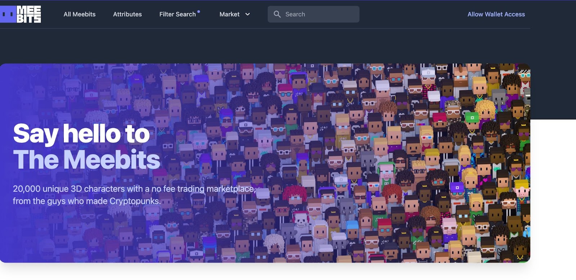This screenshot has width=576, height=280.
Task: Click Allow Wallet Access link
Action: 496,14
